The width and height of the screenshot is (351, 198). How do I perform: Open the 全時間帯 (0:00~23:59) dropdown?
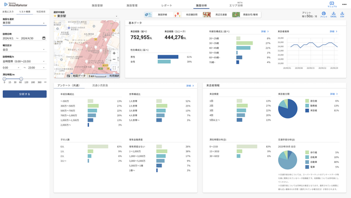click(24, 61)
